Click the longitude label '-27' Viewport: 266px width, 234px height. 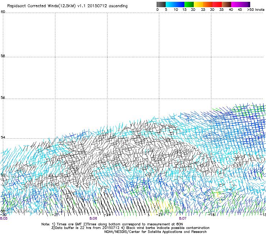(55, 215)
